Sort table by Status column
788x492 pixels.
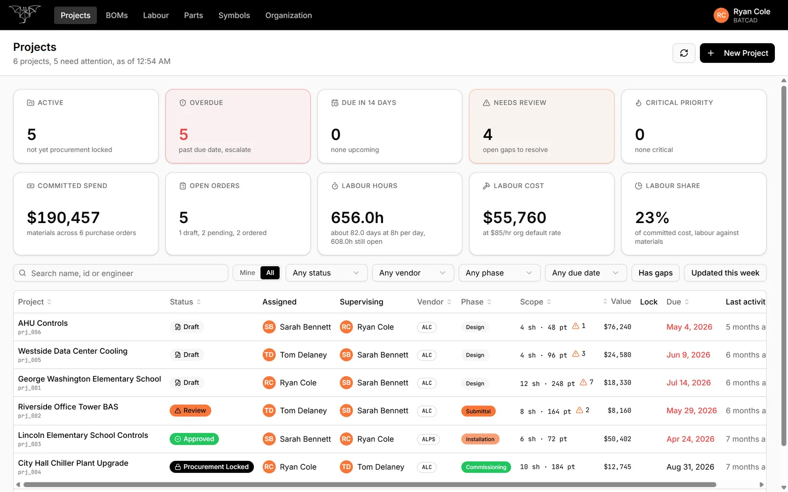click(x=186, y=302)
